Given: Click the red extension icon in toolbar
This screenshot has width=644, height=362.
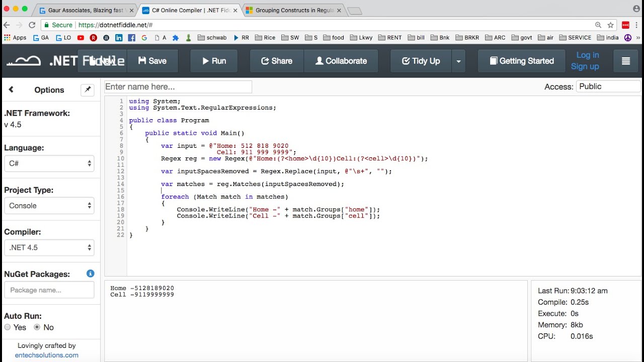Looking at the screenshot, I should point(626,25).
